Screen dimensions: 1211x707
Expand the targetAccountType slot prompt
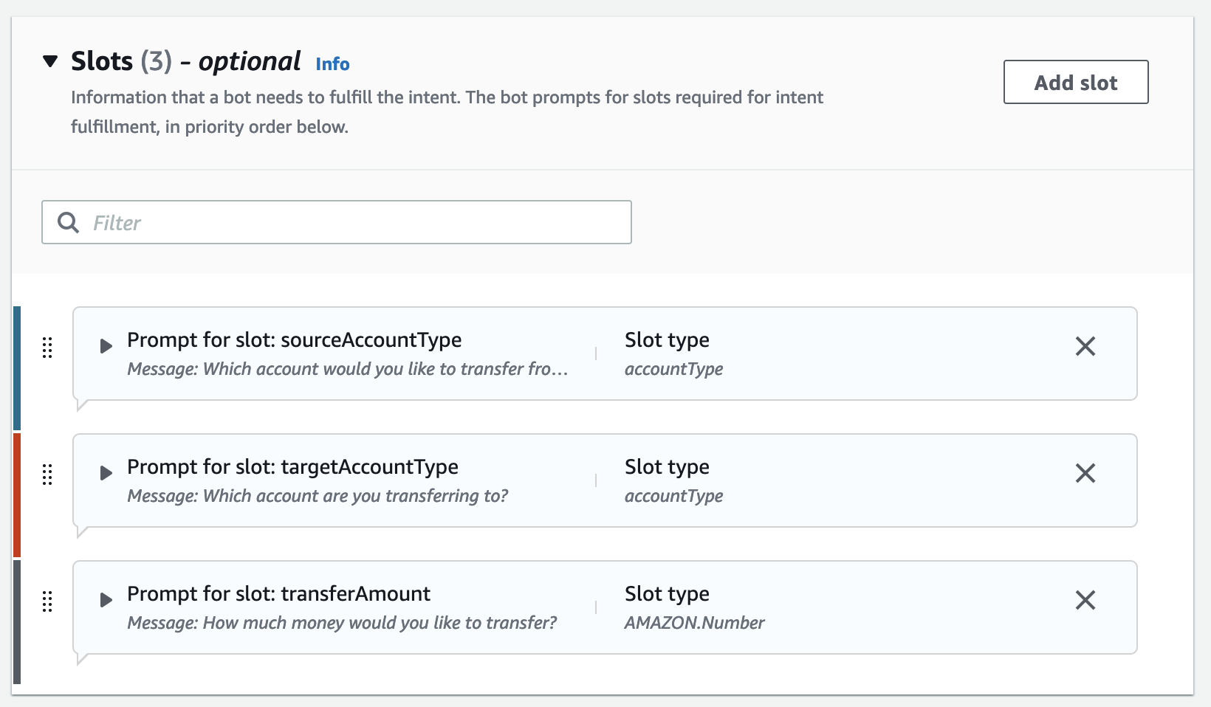tap(106, 473)
